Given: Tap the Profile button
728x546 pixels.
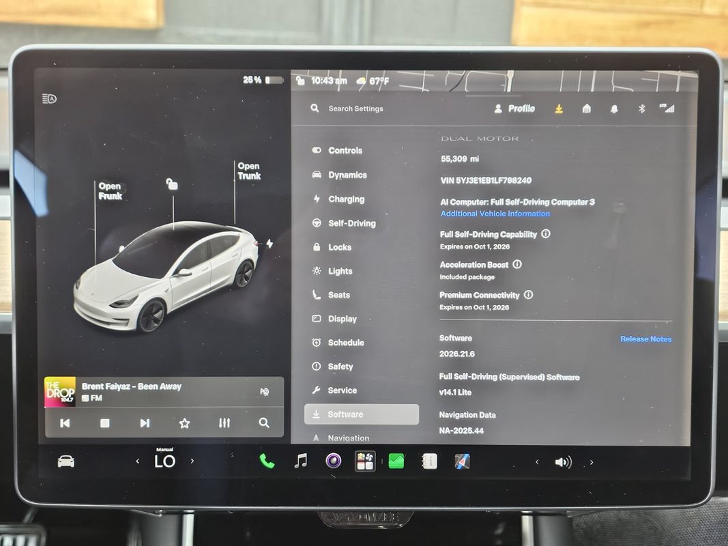Looking at the screenshot, I should point(514,109).
